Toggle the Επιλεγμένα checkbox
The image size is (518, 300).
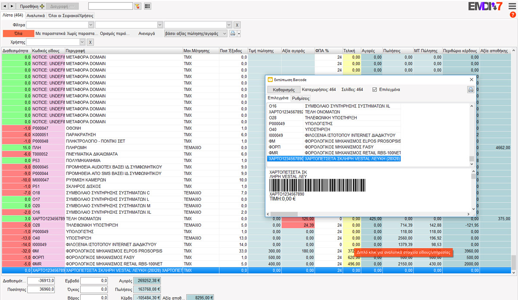[375, 90]
